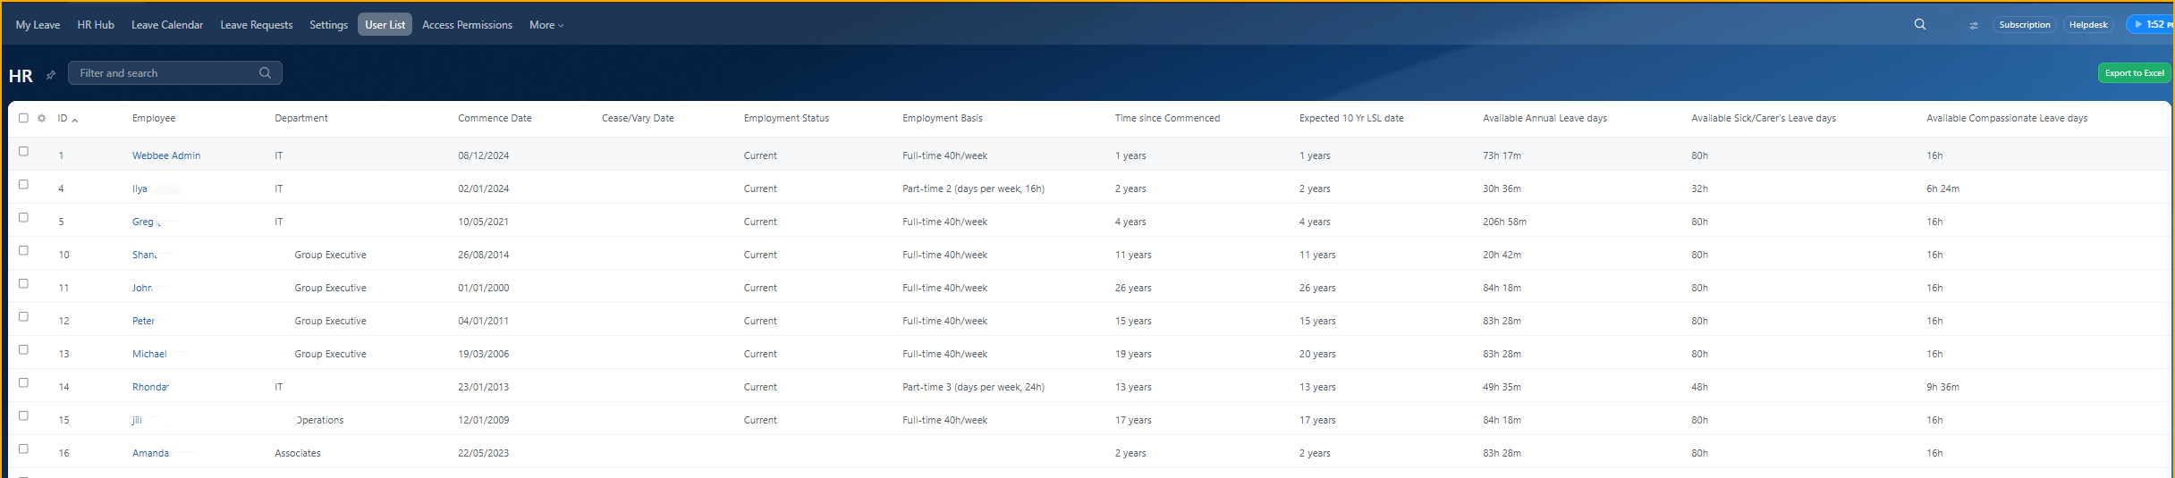Click Export to Excel button

pos(2133,73)
